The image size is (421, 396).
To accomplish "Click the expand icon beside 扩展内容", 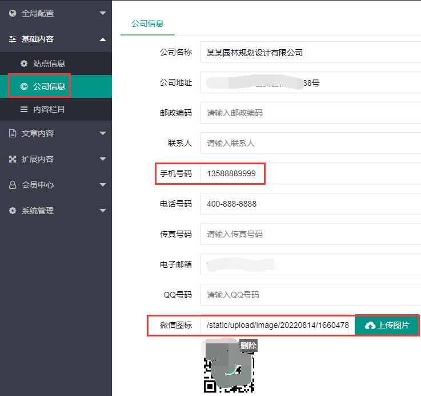I will click(13, 159).
